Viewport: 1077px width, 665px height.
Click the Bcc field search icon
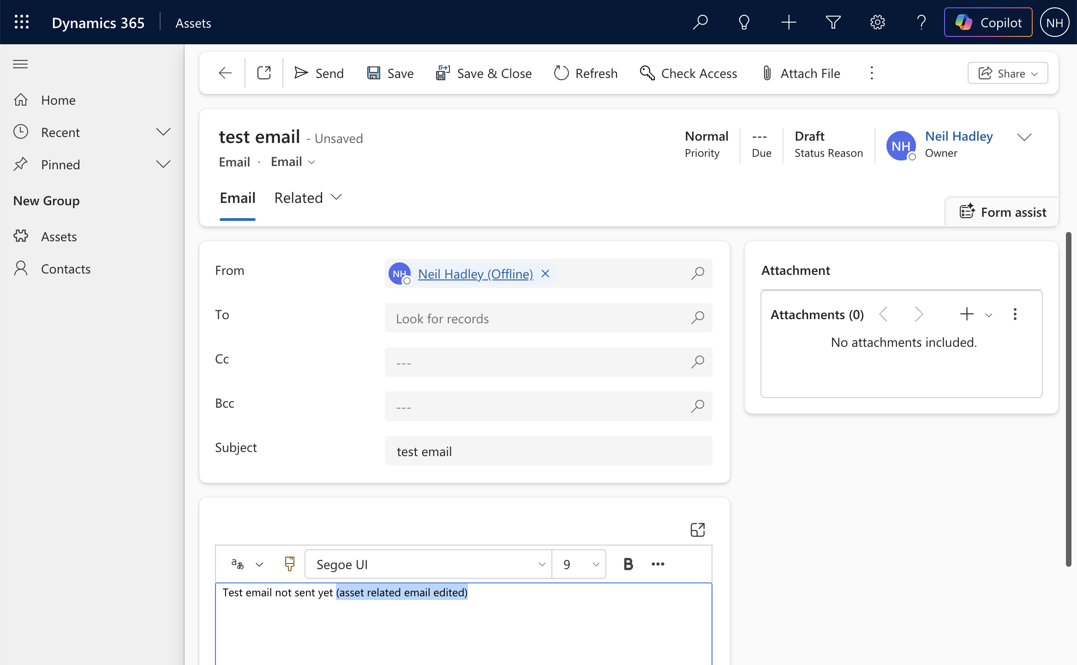(x=697, y=406)
